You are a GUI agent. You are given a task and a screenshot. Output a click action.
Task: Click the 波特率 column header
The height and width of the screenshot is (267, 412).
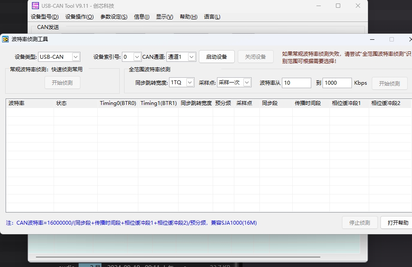click(x=30, y=103)
